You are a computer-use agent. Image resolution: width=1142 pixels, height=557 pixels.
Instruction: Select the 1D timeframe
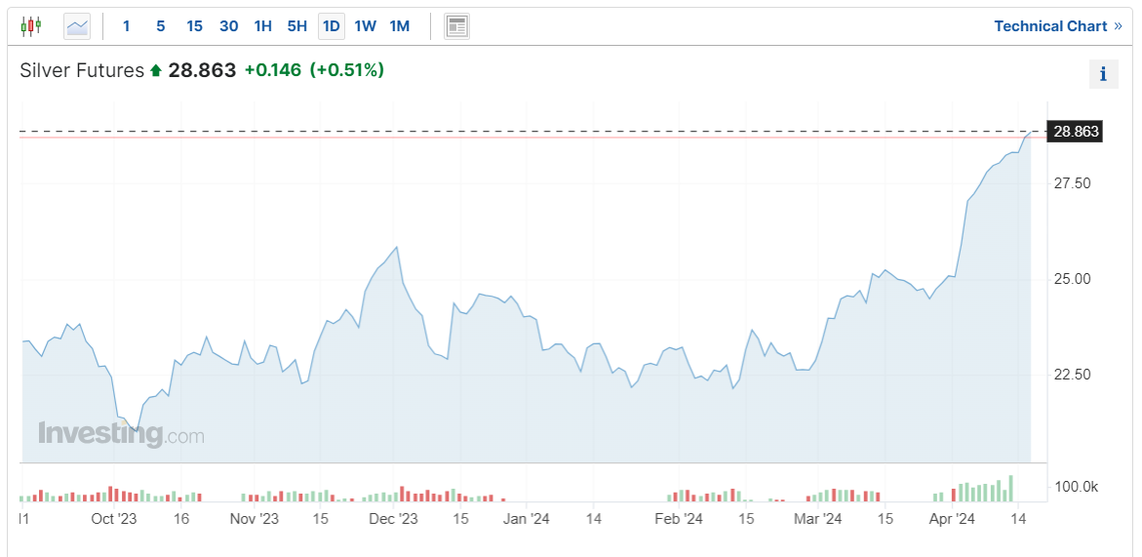[x=331, y=26]
